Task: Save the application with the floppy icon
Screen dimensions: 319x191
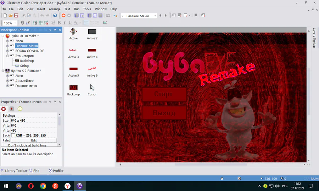Action: click(x=16, y=16)
